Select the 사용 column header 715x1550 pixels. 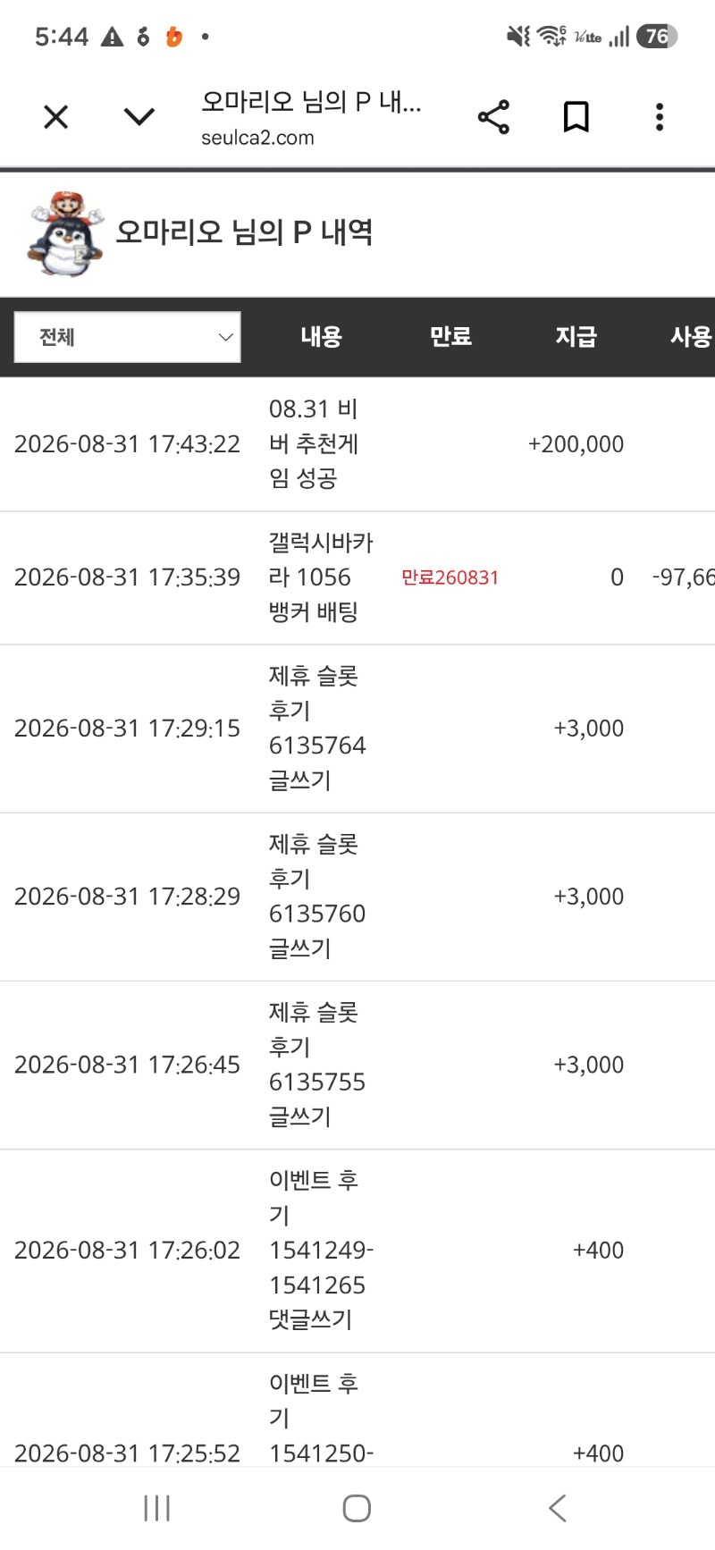pos(692,337)
